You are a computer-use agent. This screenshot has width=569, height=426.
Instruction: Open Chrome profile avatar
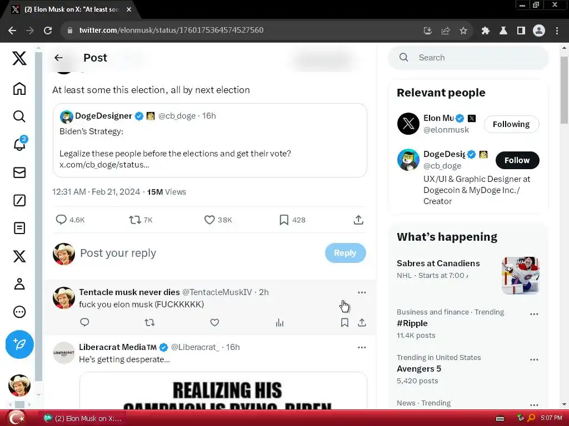click(539, 31)
